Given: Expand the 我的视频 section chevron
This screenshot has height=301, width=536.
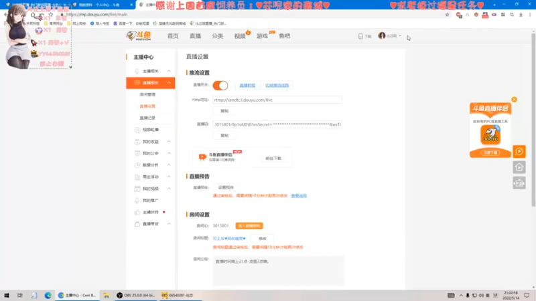Looking at the screenshot, I should click(x=169, y=189).
